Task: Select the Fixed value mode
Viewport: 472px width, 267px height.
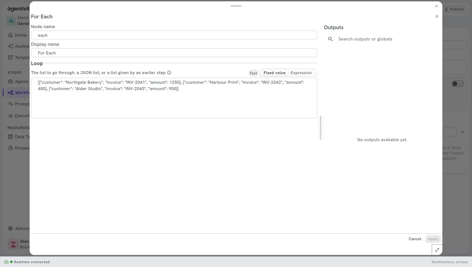Action: coord(274,73)
